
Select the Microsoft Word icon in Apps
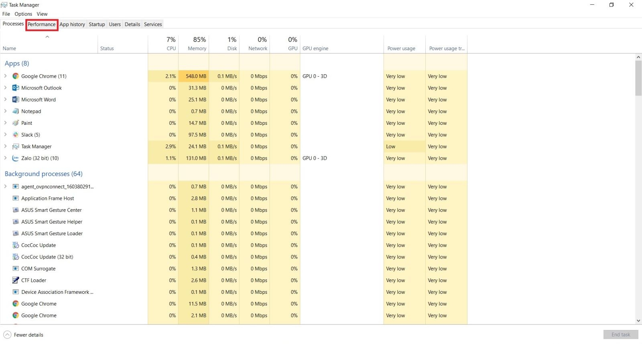click(x=16, y=100)
